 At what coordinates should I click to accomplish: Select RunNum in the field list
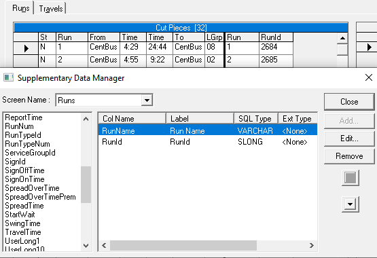19,126
